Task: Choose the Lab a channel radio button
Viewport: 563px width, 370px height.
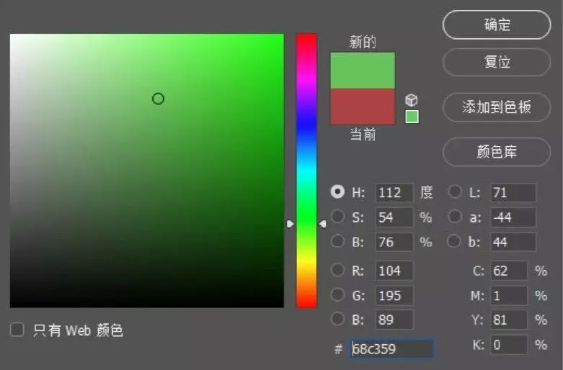Action: (456, 217)
